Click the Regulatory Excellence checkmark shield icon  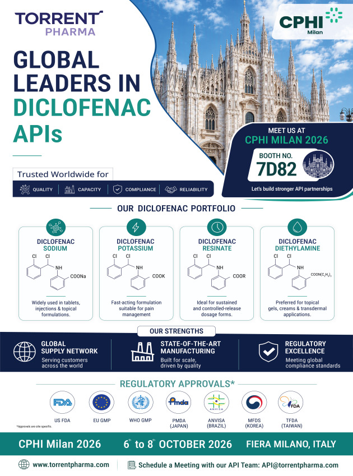click(268, 352)
